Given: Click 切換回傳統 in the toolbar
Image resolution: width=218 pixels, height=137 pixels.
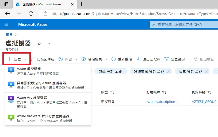Looking at the screenshot, I should pyautogui.click(x=43, y=59).
